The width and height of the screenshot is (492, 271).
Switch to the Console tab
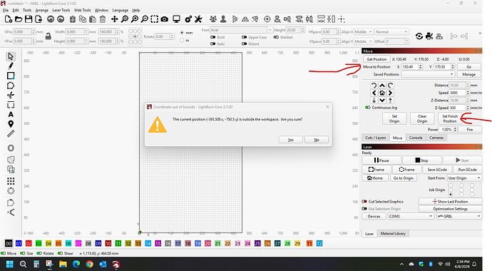tap(416, 138)
